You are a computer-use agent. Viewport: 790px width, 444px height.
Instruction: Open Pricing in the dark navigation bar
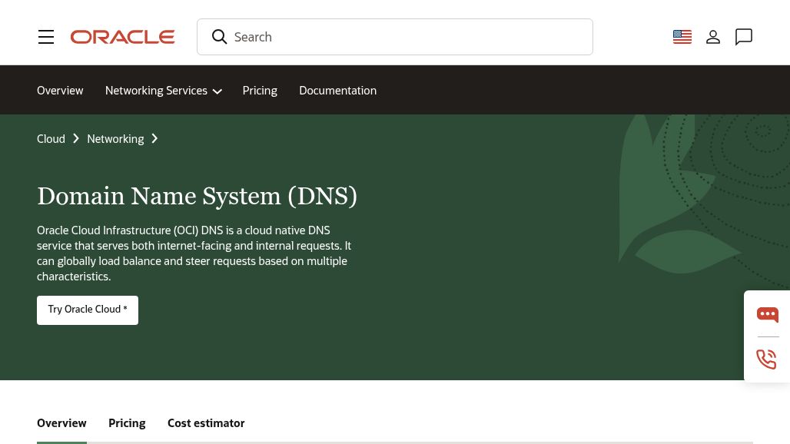(x=260, y=91)
